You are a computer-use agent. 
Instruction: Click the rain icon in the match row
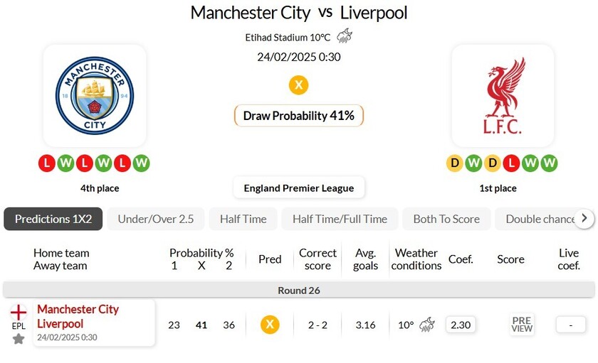pos(427,325)
